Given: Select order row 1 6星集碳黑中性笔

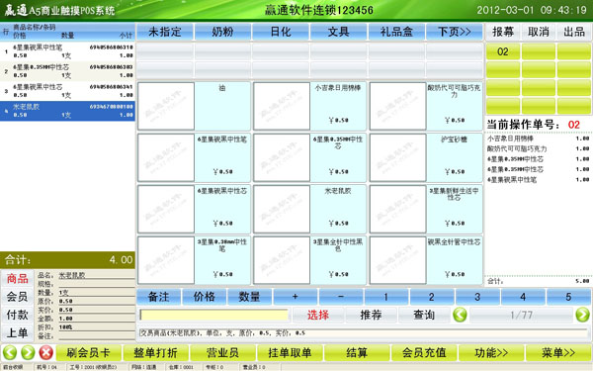Looking at the screenshot, I should pyautogui.click(x=67, y=51).
